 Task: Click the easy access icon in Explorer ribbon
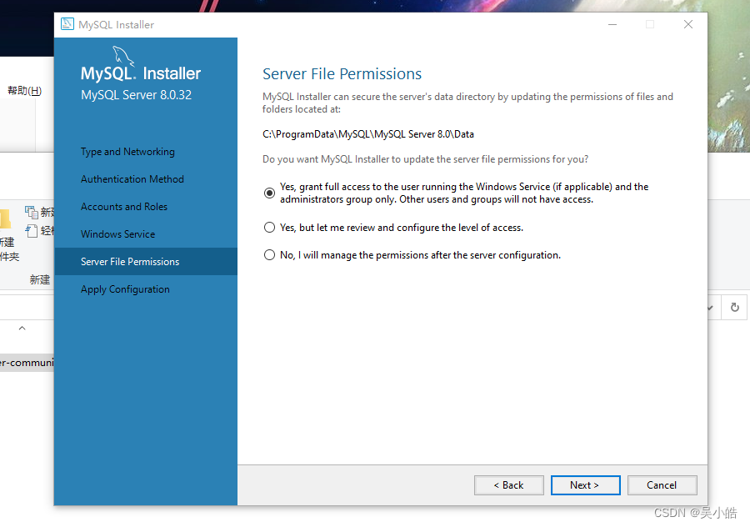[x=32, y=231]
